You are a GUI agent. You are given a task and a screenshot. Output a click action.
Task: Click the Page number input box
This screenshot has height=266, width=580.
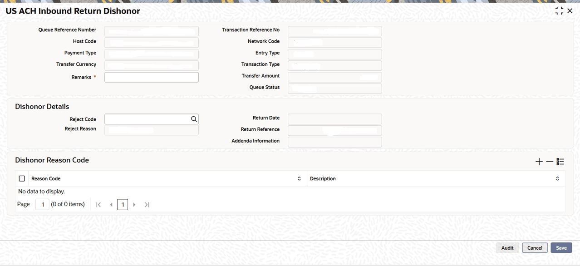point(42,205)
